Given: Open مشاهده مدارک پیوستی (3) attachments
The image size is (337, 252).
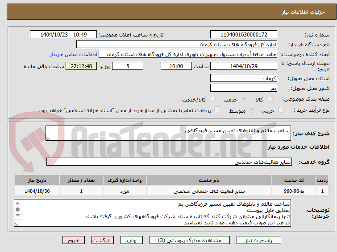Looking at the screenshot, I should [190, 240].
